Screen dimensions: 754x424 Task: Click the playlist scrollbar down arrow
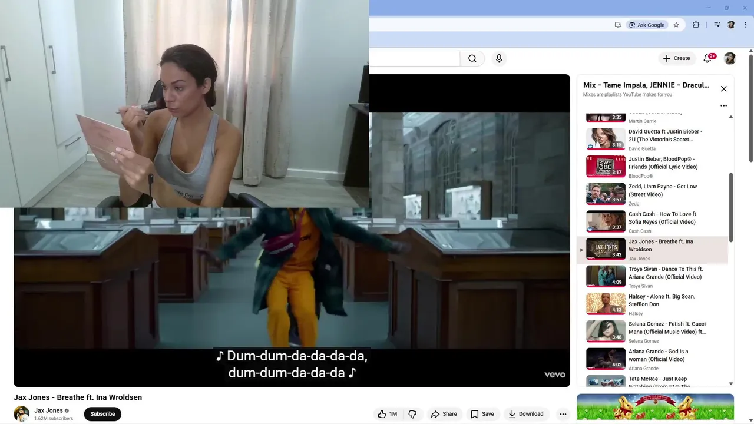(x=731, y=384)
